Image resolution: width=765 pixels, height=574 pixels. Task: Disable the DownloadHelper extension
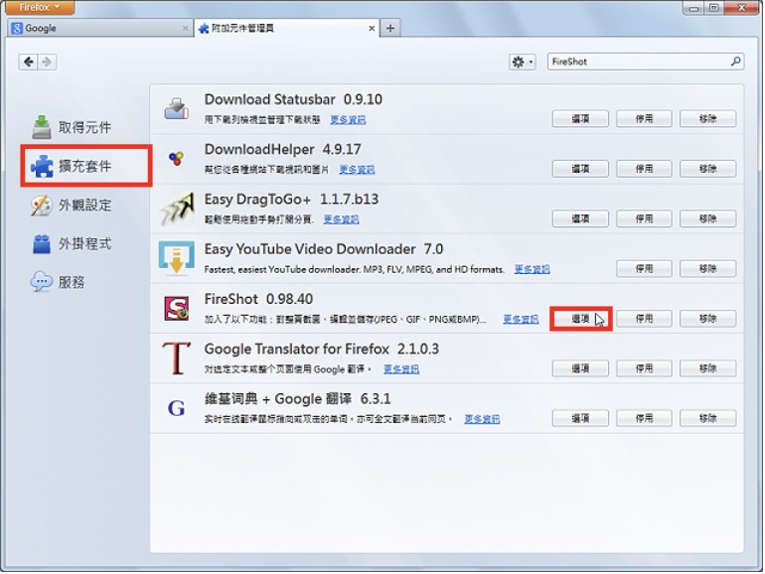[644, 169]
